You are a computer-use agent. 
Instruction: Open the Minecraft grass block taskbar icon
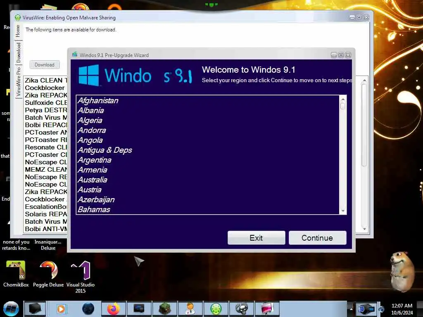[164, 309]
